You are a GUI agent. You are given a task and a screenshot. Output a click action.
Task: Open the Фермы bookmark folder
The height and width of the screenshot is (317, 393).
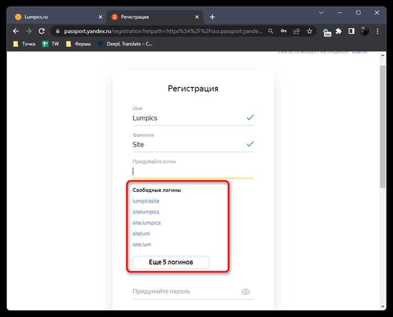78,44
